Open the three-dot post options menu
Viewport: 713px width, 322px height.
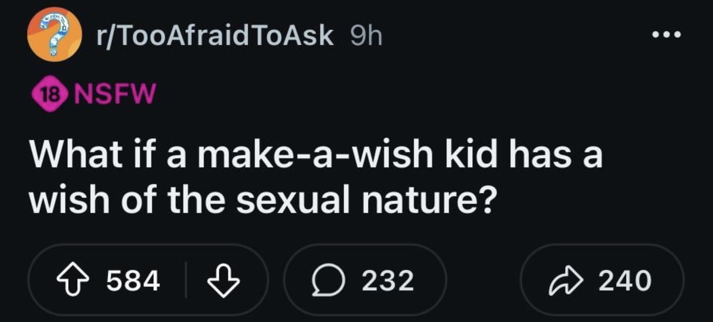point(666,34)
